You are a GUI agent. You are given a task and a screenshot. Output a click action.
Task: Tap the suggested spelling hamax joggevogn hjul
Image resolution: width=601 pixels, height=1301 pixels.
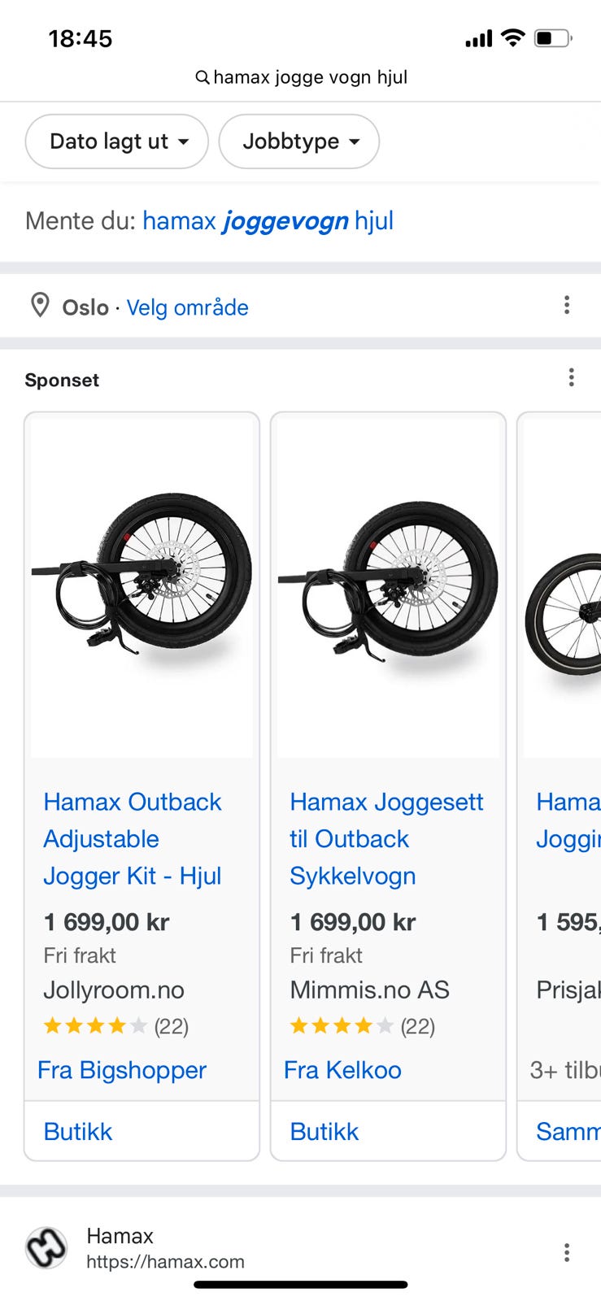pyautogui.click(x=268, y=221)
